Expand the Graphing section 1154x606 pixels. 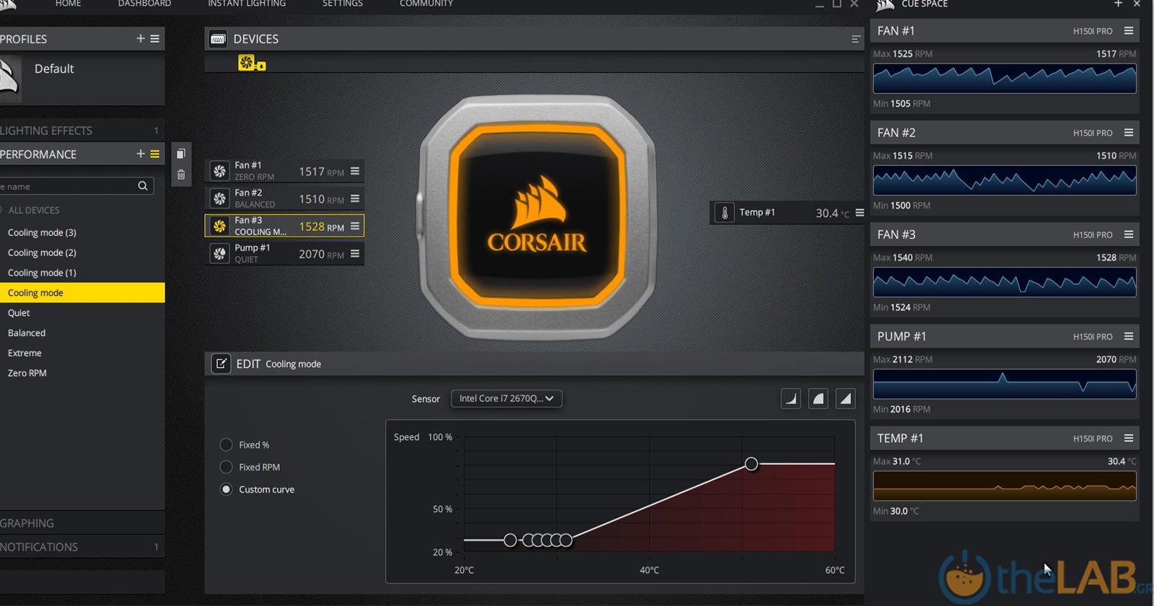click(x=82, y=523)
